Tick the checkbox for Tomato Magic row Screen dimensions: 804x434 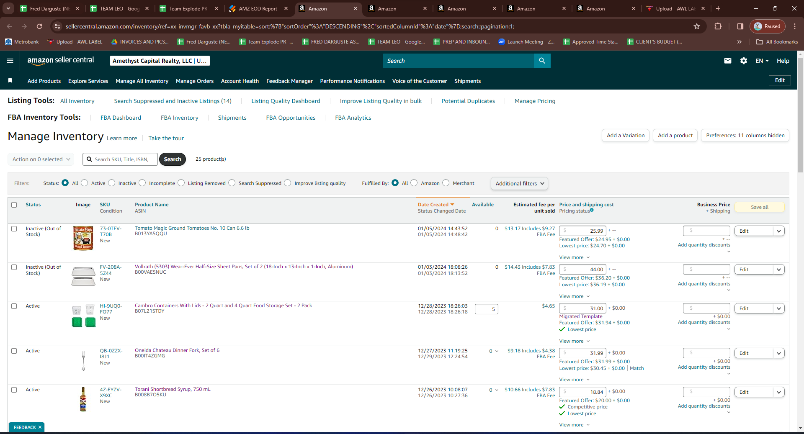(x=14, y=229)
